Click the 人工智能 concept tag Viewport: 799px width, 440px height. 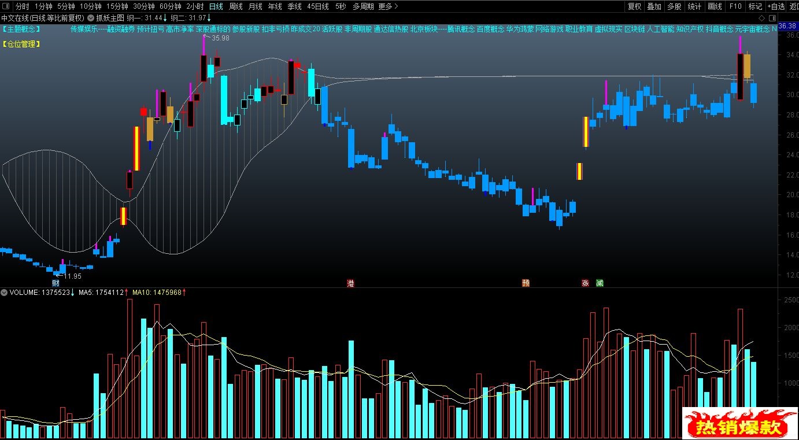[660, 28]
